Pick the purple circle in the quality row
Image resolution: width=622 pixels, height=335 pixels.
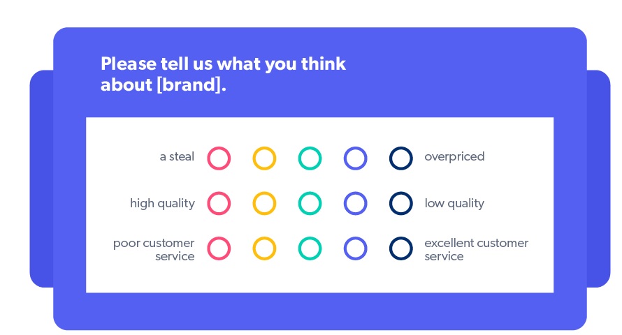(356, 204)
